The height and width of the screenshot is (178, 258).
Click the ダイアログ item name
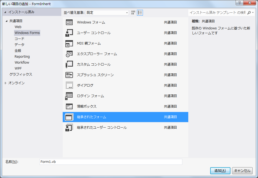point(85,85)
